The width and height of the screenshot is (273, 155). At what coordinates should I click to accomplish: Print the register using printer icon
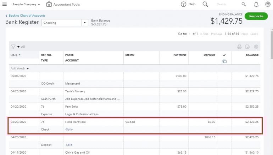(x=239, y=47)
